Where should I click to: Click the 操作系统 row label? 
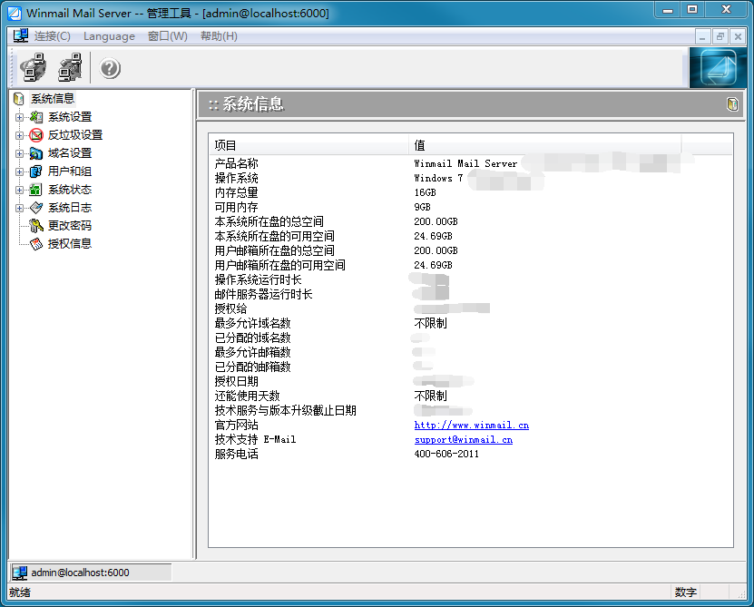pyautogui.click(x=236, y=178)
